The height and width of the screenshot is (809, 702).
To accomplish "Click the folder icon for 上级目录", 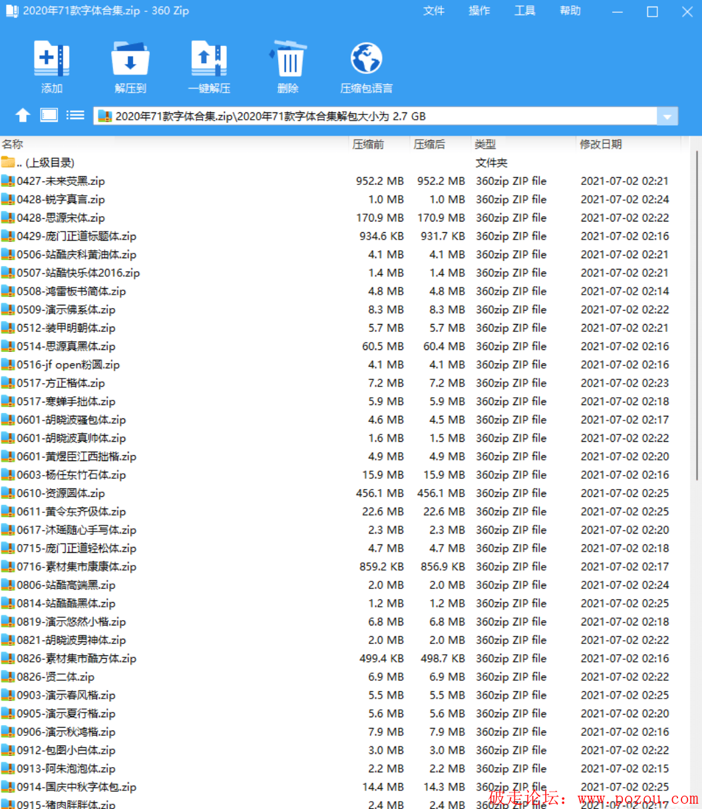I will 8,162.
